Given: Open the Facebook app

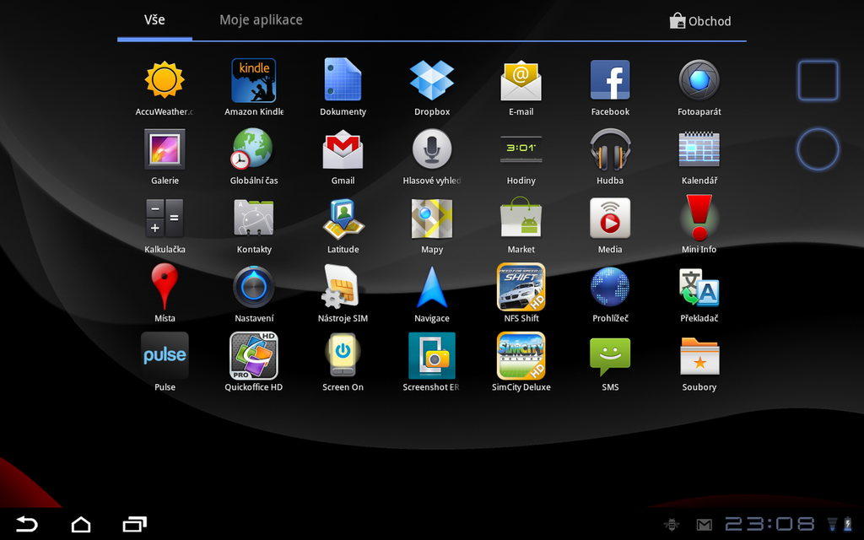Looking at the screenshot, I should (610, 79).
